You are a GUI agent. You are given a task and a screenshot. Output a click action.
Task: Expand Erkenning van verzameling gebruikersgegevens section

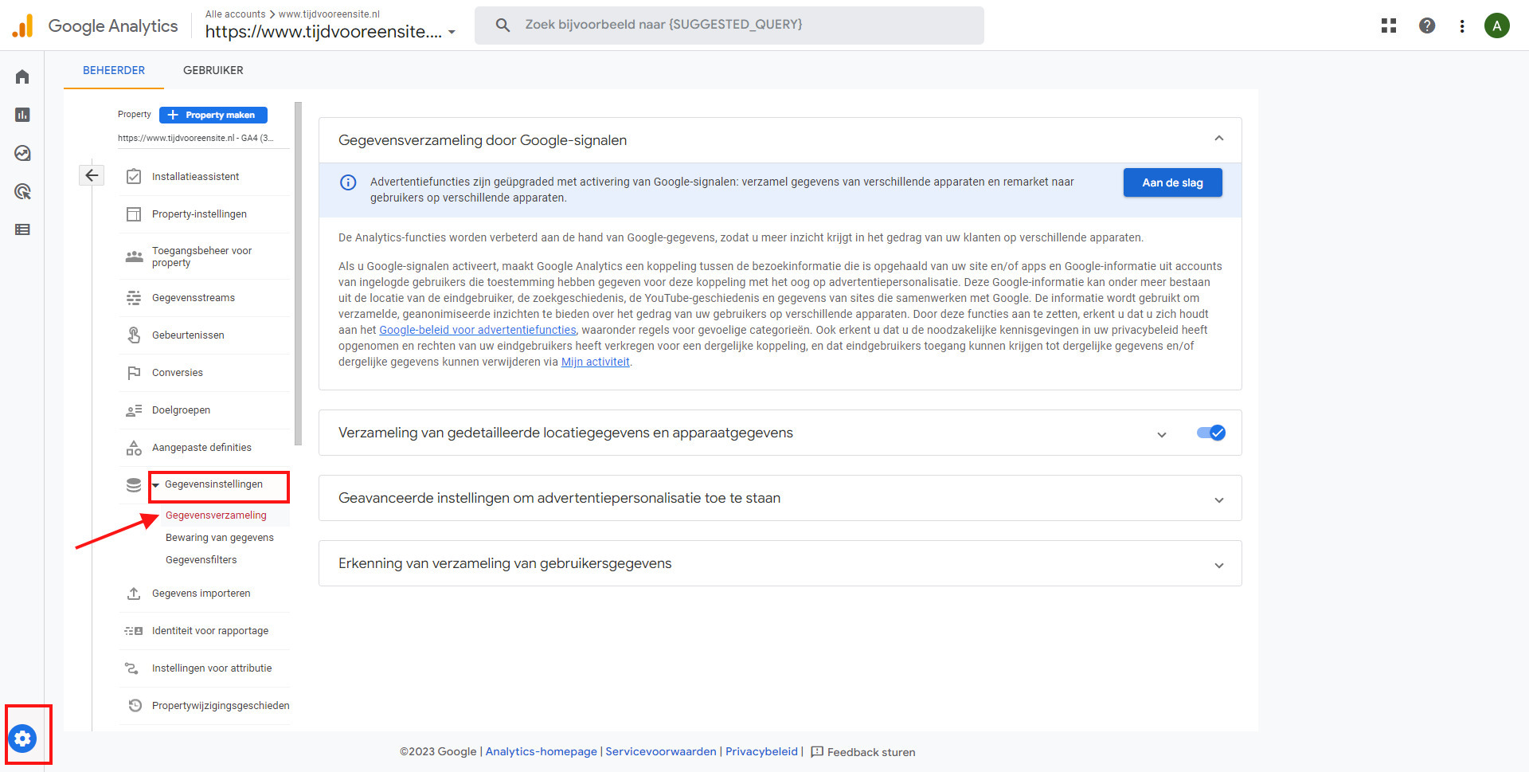[1218, 565]
